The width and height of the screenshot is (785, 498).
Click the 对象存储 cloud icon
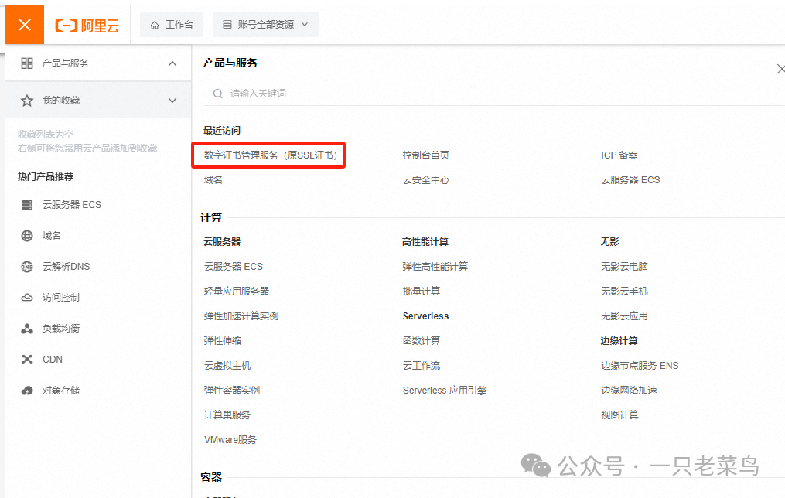tap(27, 391)
